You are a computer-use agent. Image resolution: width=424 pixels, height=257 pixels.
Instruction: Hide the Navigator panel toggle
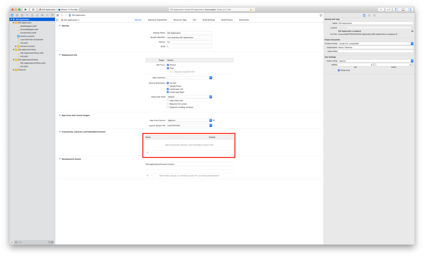(x=396, y=10)
